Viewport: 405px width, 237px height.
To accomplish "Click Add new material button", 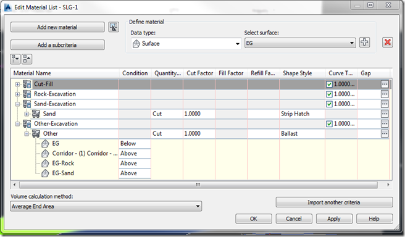I will pos(57,27).
